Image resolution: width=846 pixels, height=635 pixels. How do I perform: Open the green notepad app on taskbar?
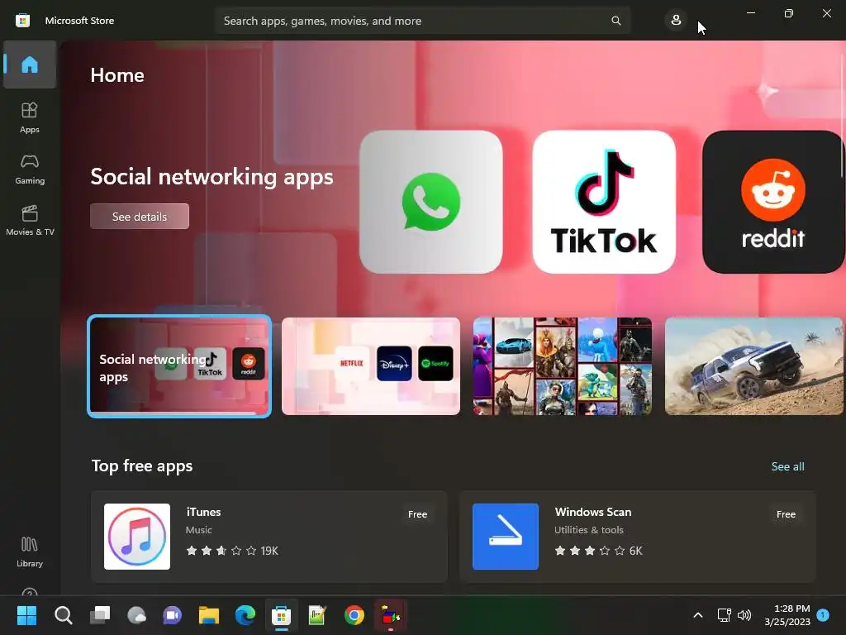[x=317, y=615]
